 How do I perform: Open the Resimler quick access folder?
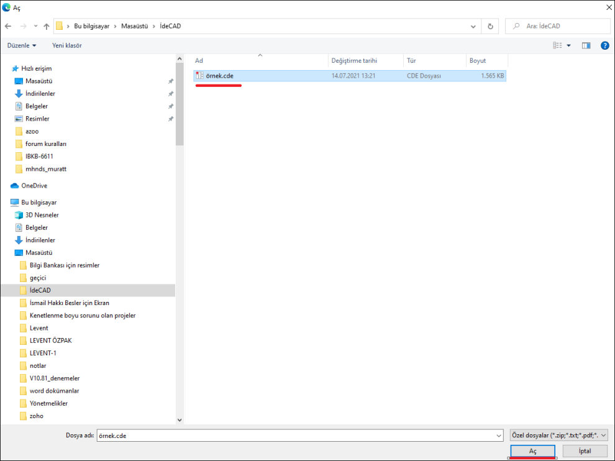37,119
